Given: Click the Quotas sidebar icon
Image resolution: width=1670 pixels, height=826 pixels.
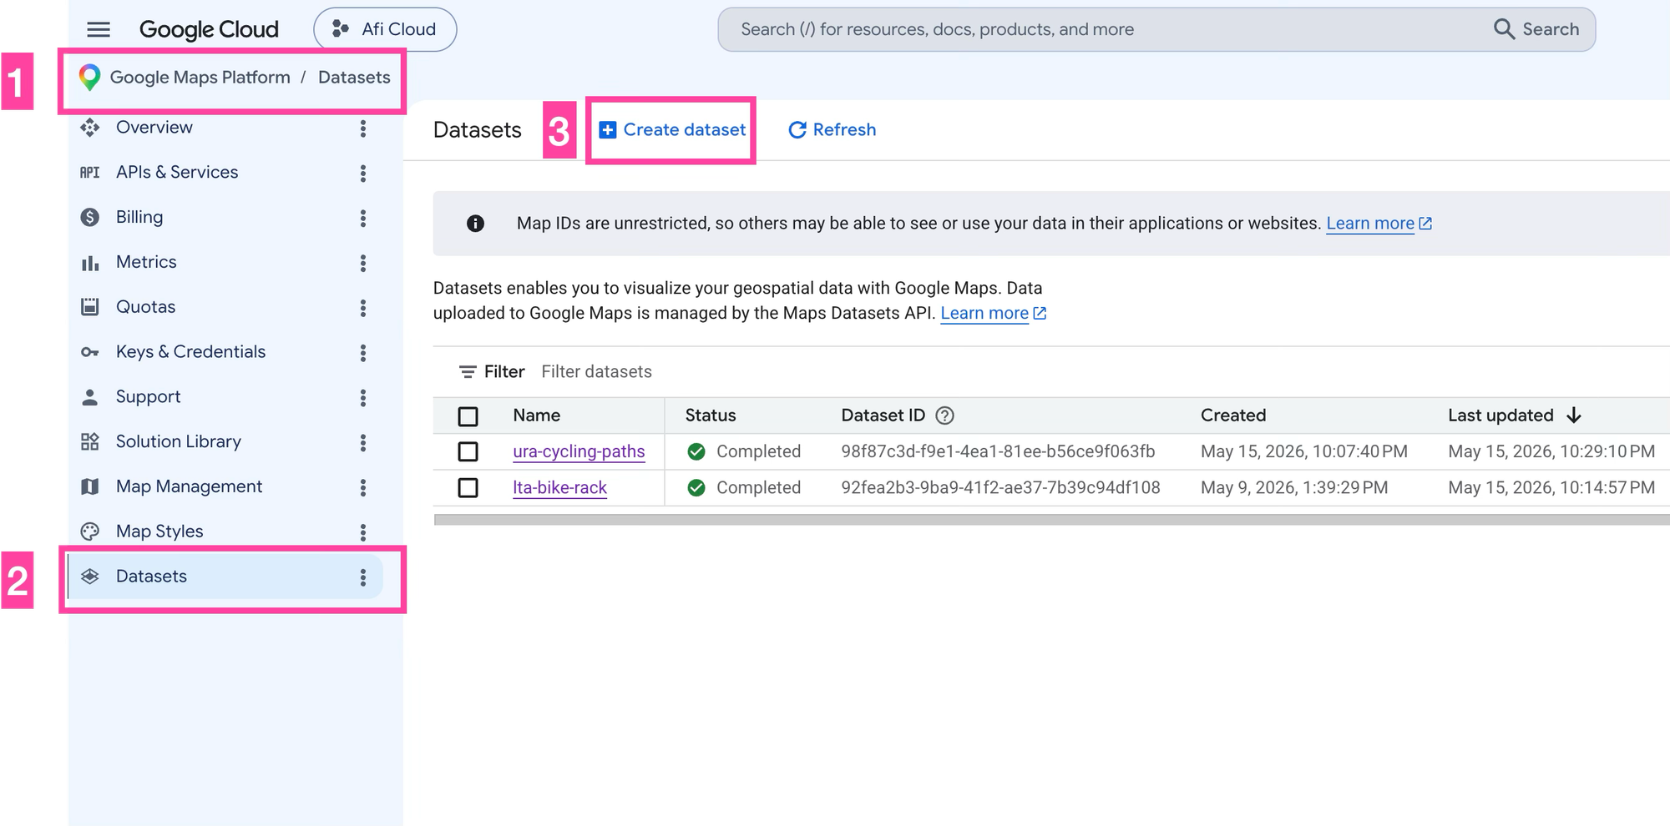Looking at the screenshot, I should (90, 307).
